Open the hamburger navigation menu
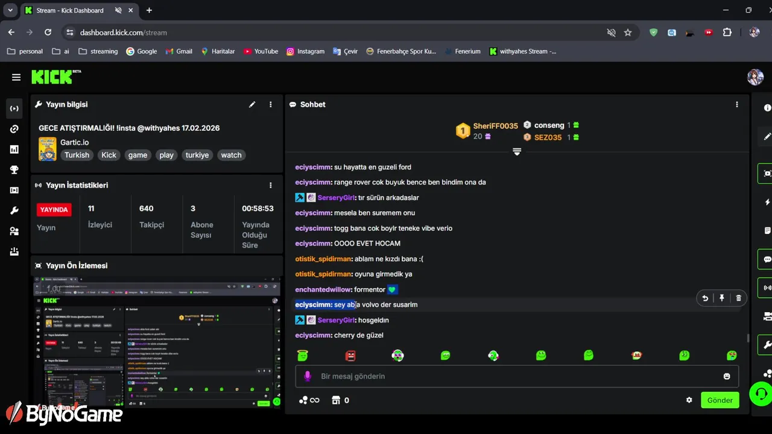Screen dimensions: 772x434 16,77
